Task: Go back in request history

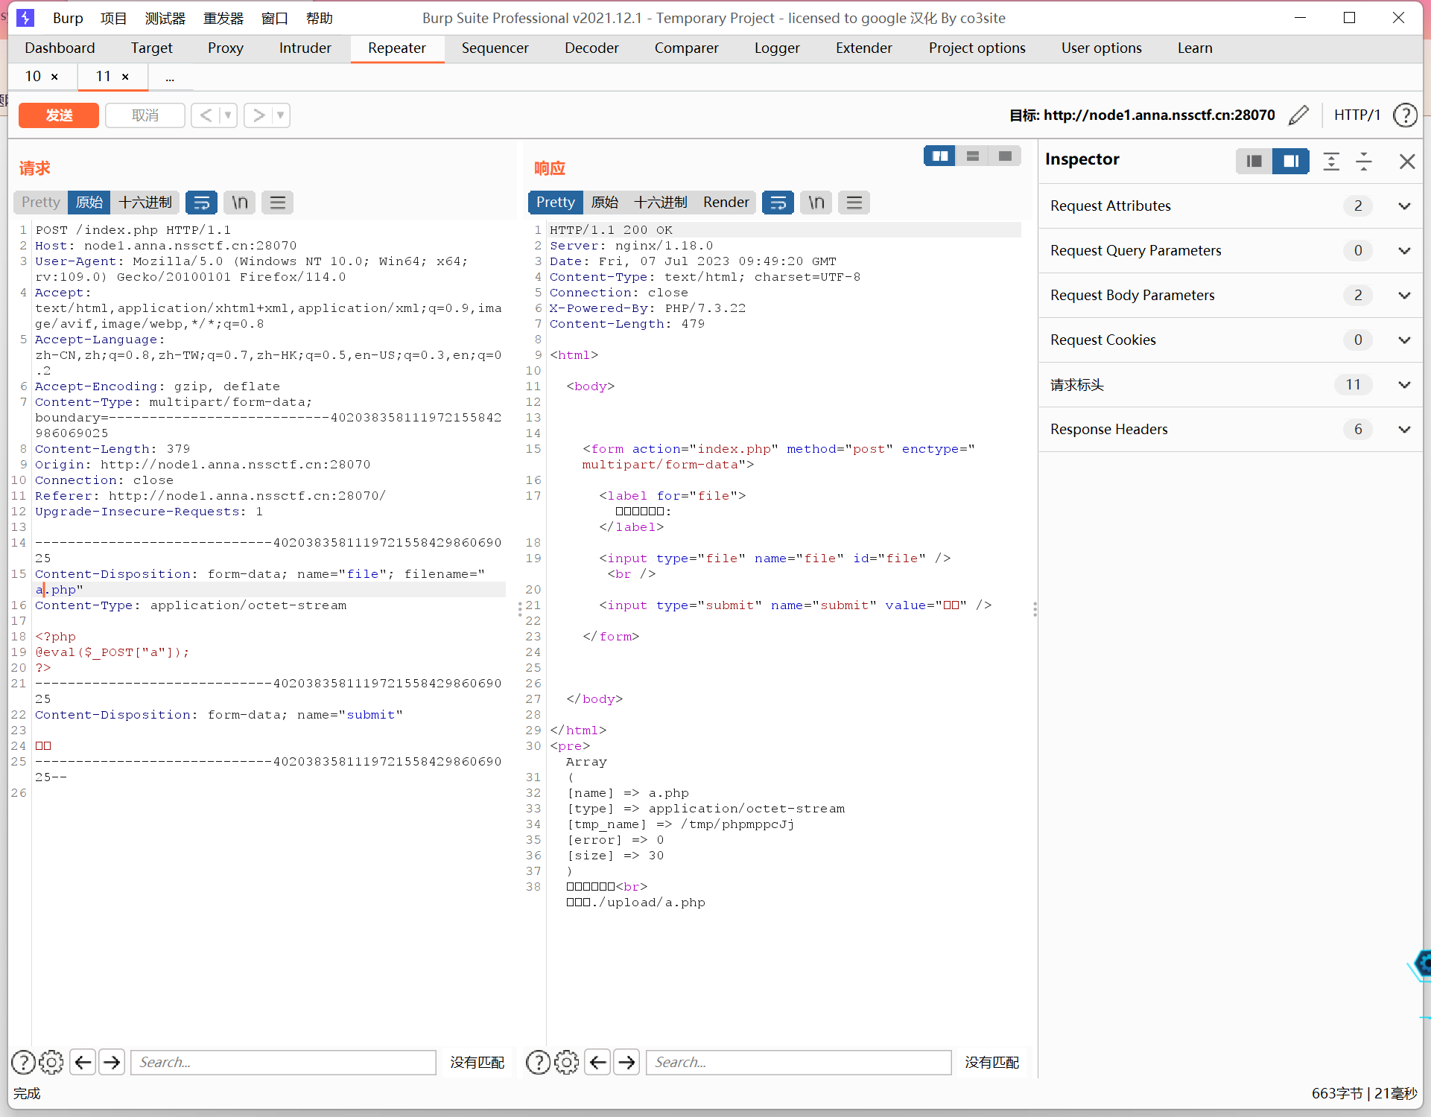Action: 206,115
